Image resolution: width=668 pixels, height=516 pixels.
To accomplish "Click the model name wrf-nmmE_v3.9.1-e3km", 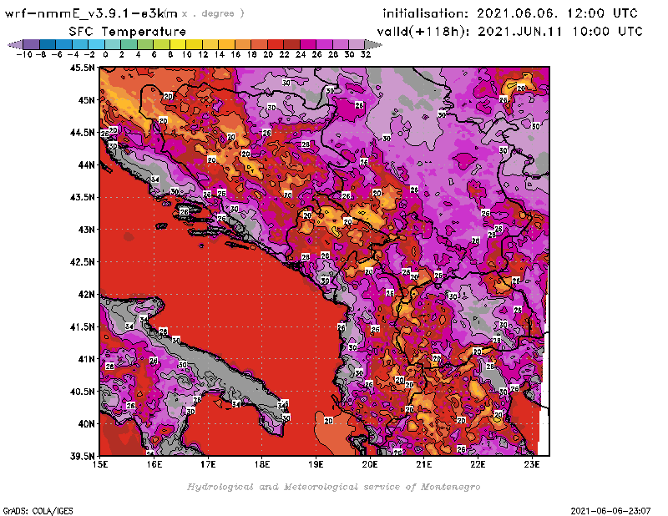I will (x=91, y=13).
